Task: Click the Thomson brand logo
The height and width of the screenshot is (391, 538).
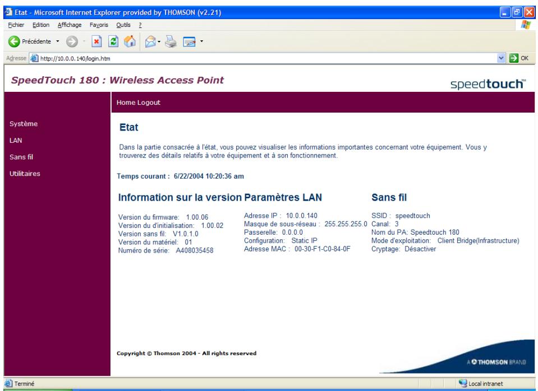Action: pyautogui.click(x=496, y=362)
